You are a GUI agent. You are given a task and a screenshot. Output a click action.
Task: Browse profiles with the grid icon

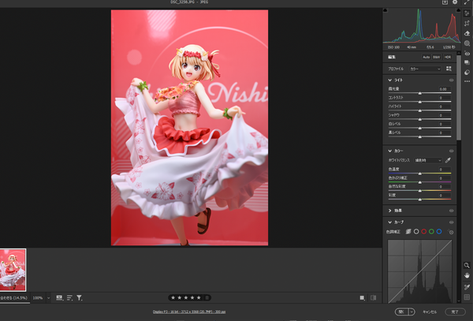pyautogui.click(x=449, y=69)
